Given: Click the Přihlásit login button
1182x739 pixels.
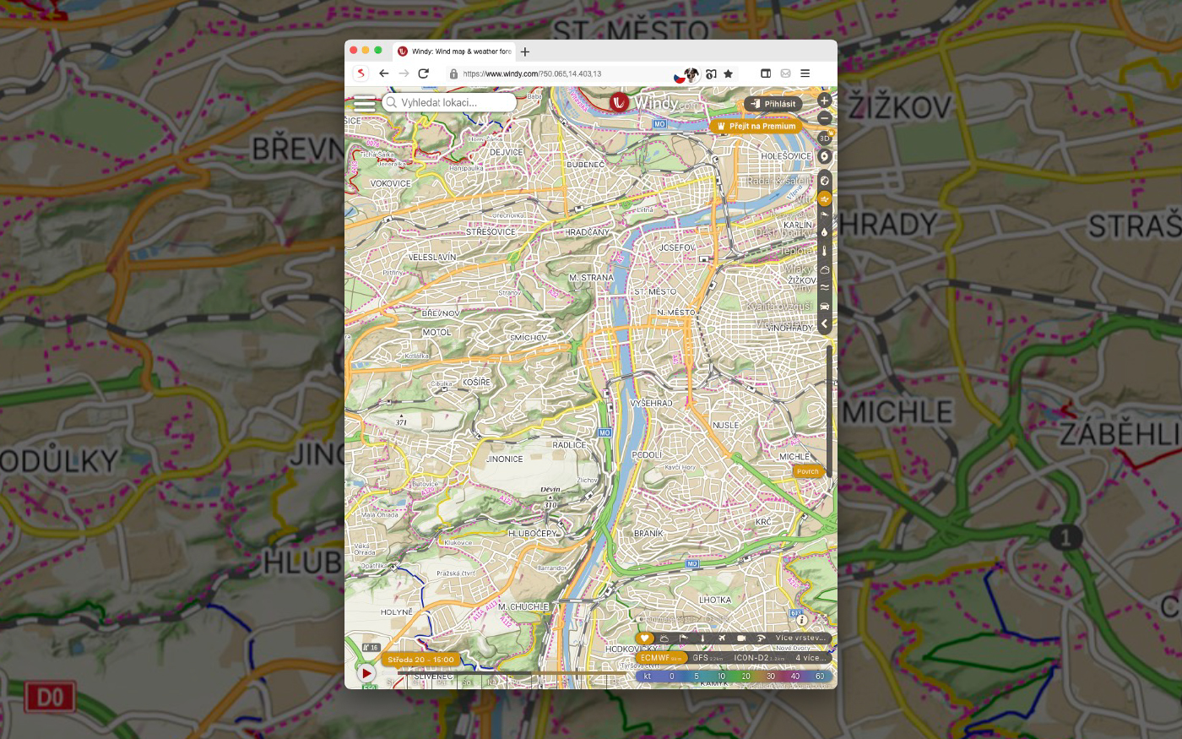Looking at the screenshot, I should [773, 104].
